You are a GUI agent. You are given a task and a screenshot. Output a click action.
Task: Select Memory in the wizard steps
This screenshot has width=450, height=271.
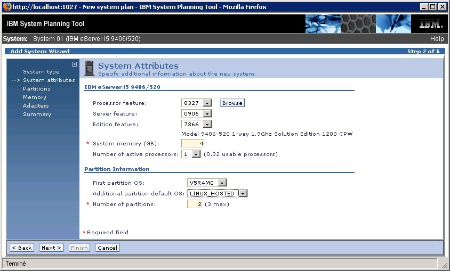[35, 97]
